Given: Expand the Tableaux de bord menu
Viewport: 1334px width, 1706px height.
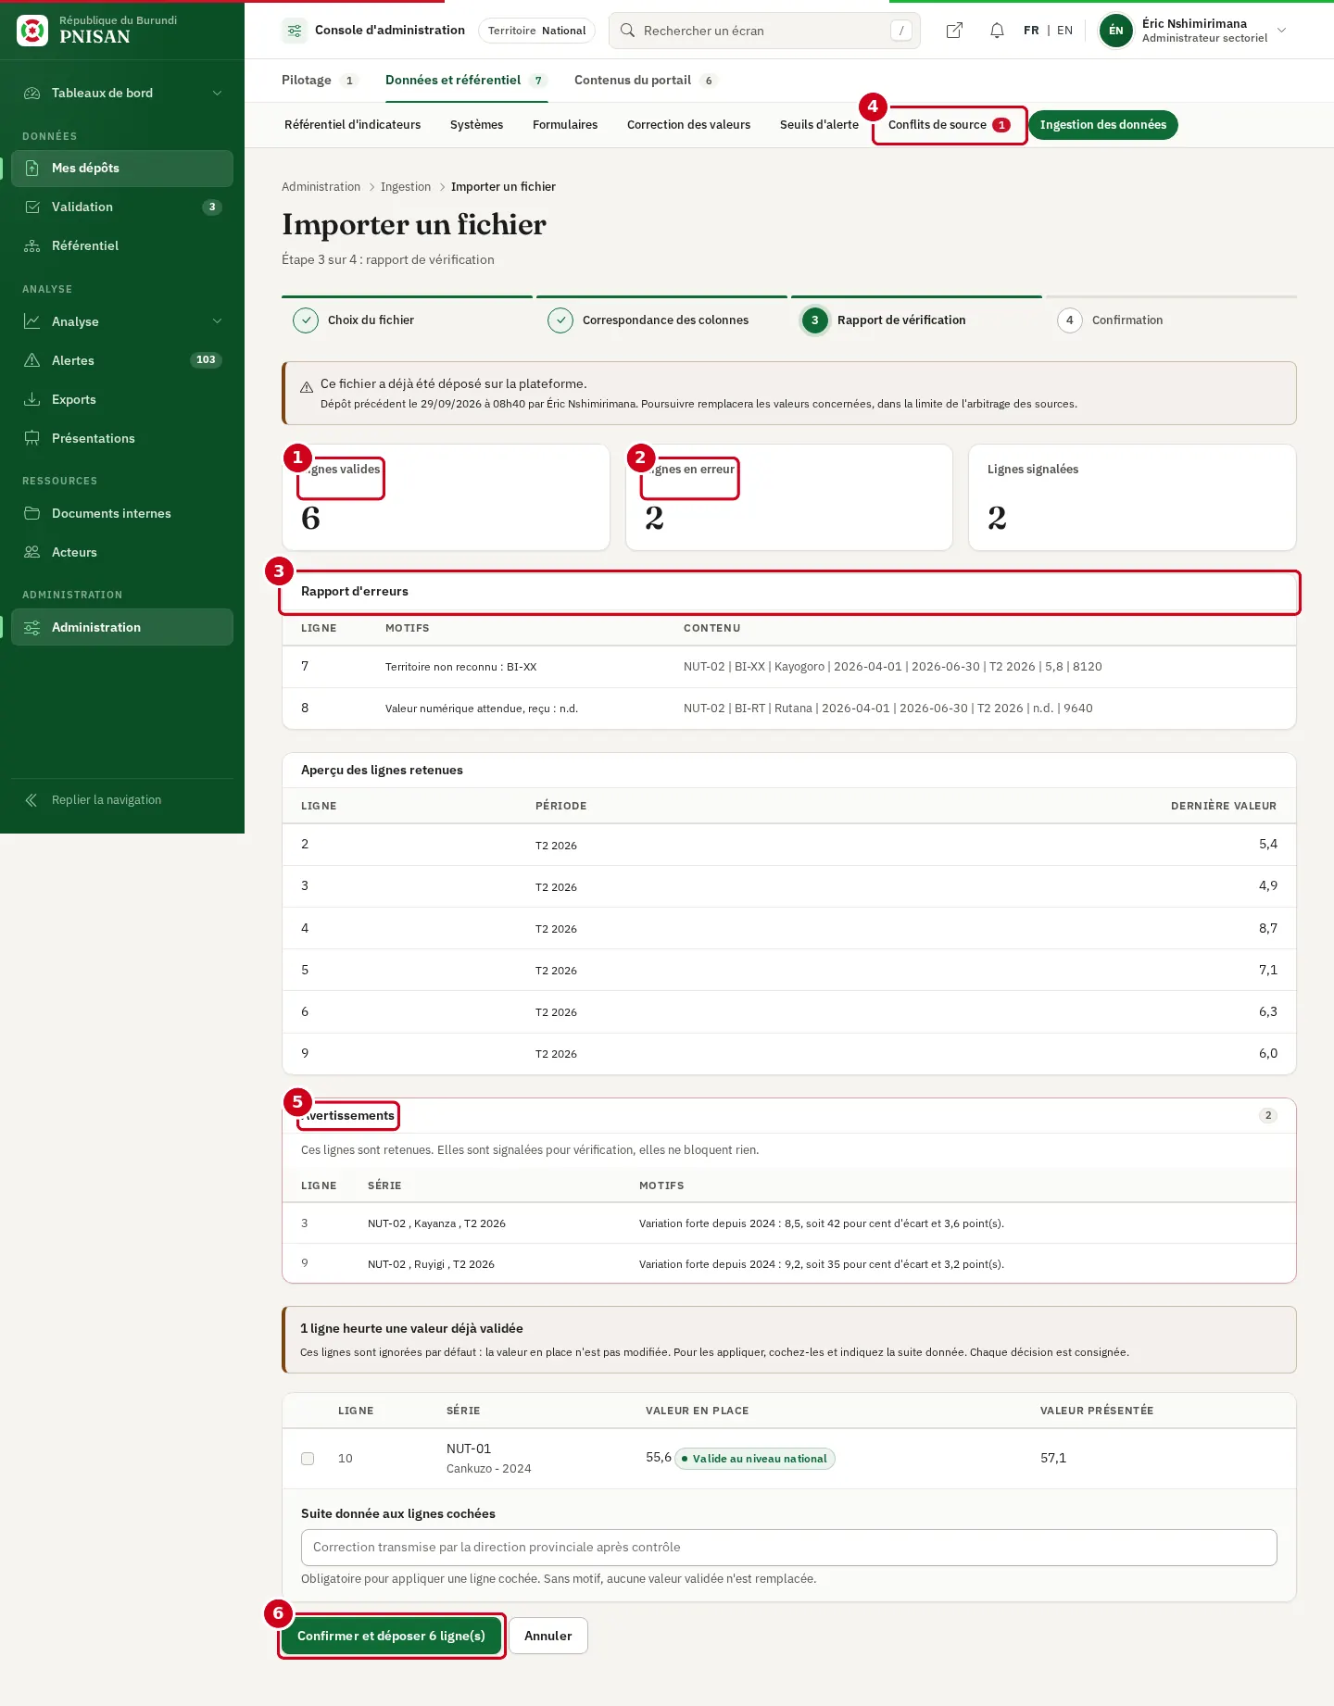Looking at the screenshot, I should (x=122, y=93).
